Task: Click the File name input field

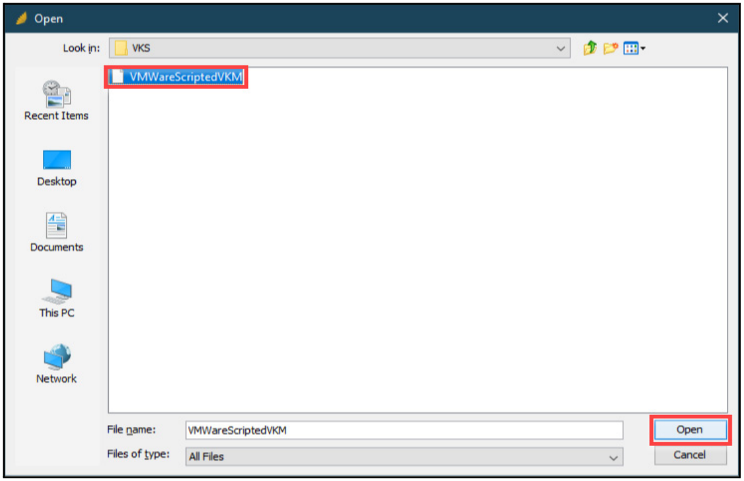Action: tap(404, 430)
